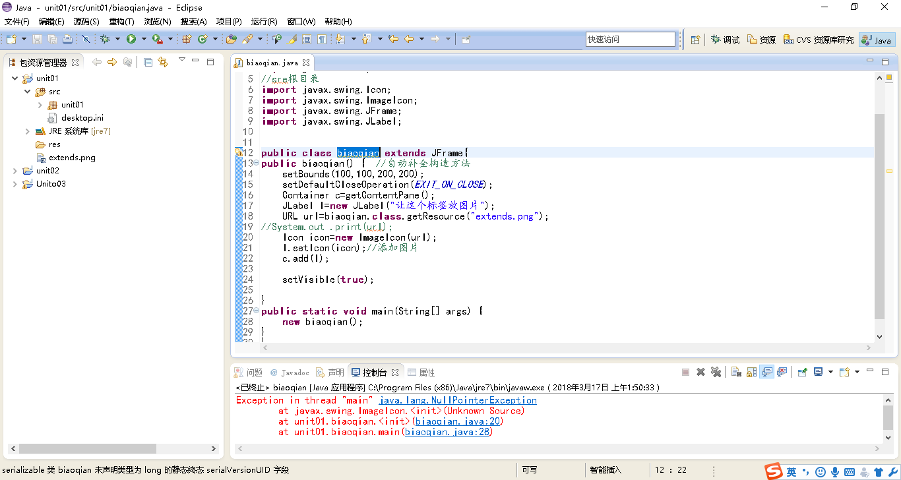Go to Last Edit Location icon
The image size is (901, 480).
(x=393, y=40)
